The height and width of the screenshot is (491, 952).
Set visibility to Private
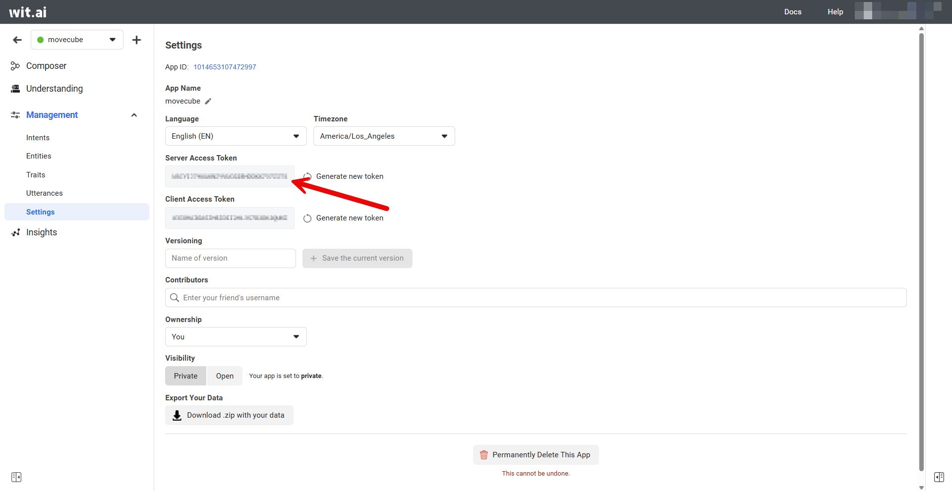pos(185,376)
